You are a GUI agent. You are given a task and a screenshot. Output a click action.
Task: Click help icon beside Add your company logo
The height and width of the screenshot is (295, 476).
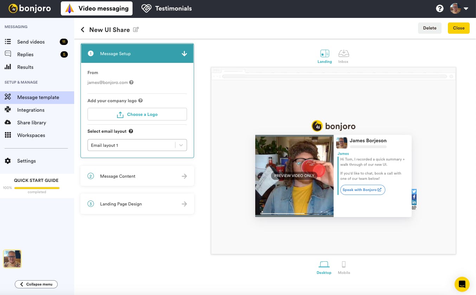(x=140, y=101)
